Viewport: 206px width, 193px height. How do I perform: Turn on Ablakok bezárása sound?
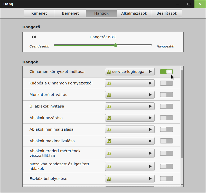pyautogui.click(x=166, y=118)
